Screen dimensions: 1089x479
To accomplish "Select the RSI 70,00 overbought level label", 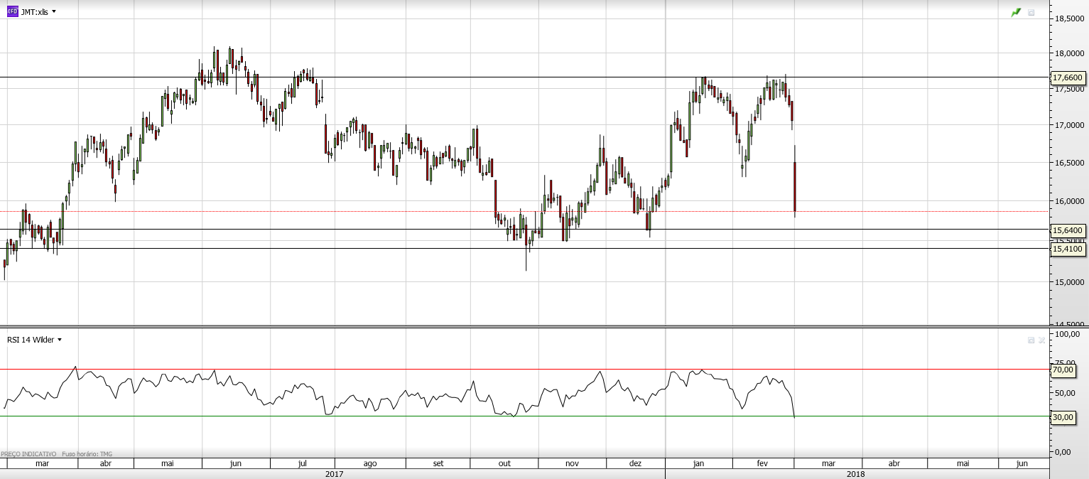I will [1063, 370].
